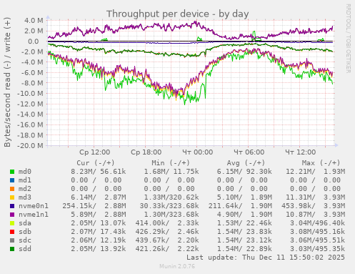Viewport: 355px width, 274px height.
Task: Click sdd average value '1.54M/ 22.89k'
Action: pos(244,249)
